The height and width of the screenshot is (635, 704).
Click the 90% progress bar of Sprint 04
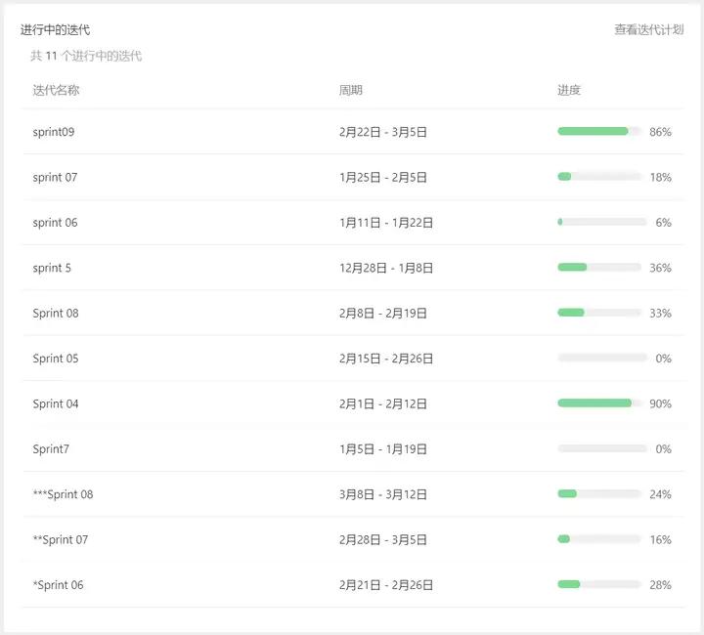(599, 402)
